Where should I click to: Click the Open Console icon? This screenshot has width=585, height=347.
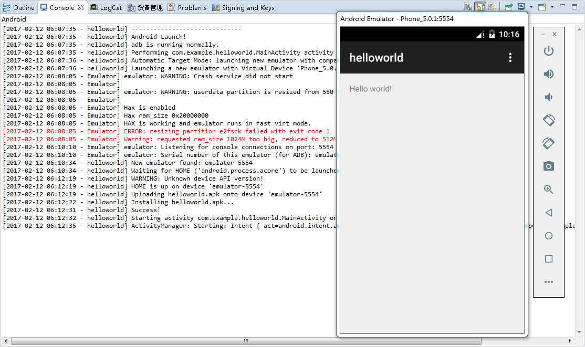pyautogui.click(x=542, y=7)
